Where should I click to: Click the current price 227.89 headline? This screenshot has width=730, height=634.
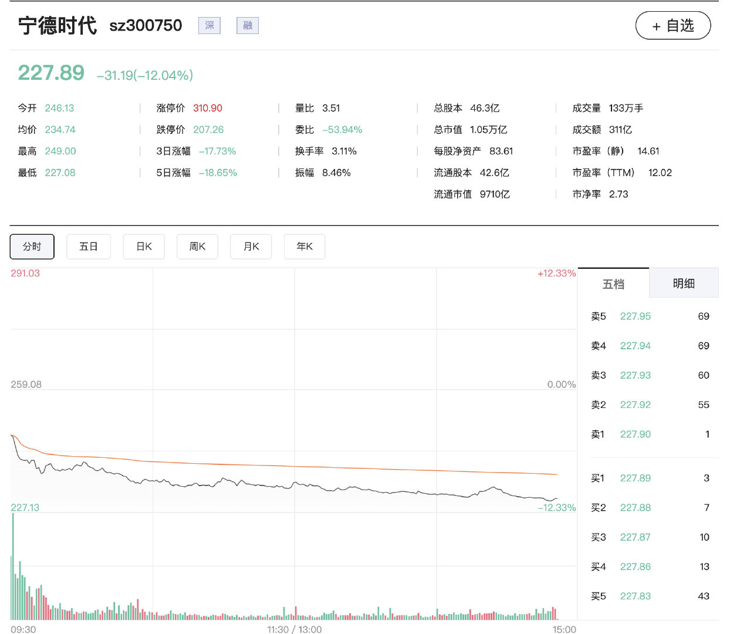click(x=51, y=73)
